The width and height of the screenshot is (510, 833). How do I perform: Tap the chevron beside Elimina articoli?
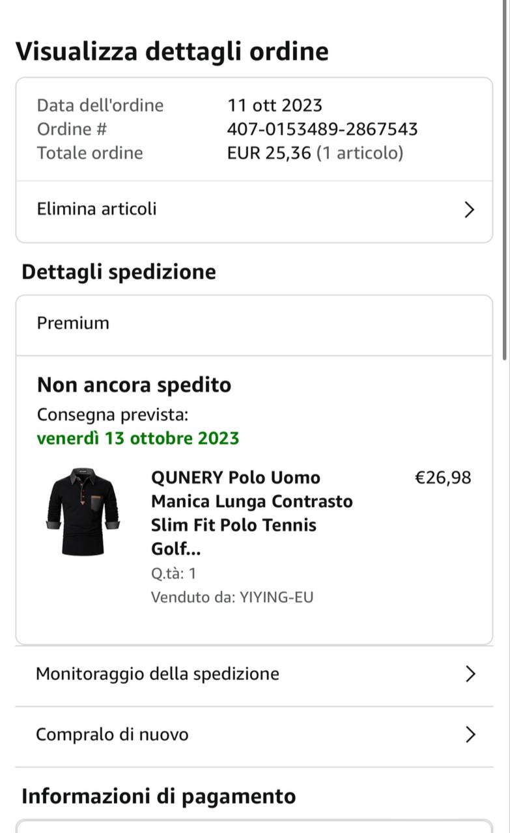469,210
